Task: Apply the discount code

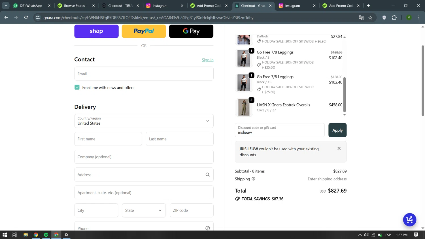Action: [x=337, y=130]
